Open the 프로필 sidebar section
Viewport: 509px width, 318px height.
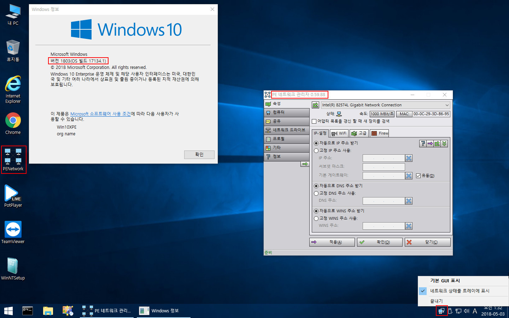point(287,139)
